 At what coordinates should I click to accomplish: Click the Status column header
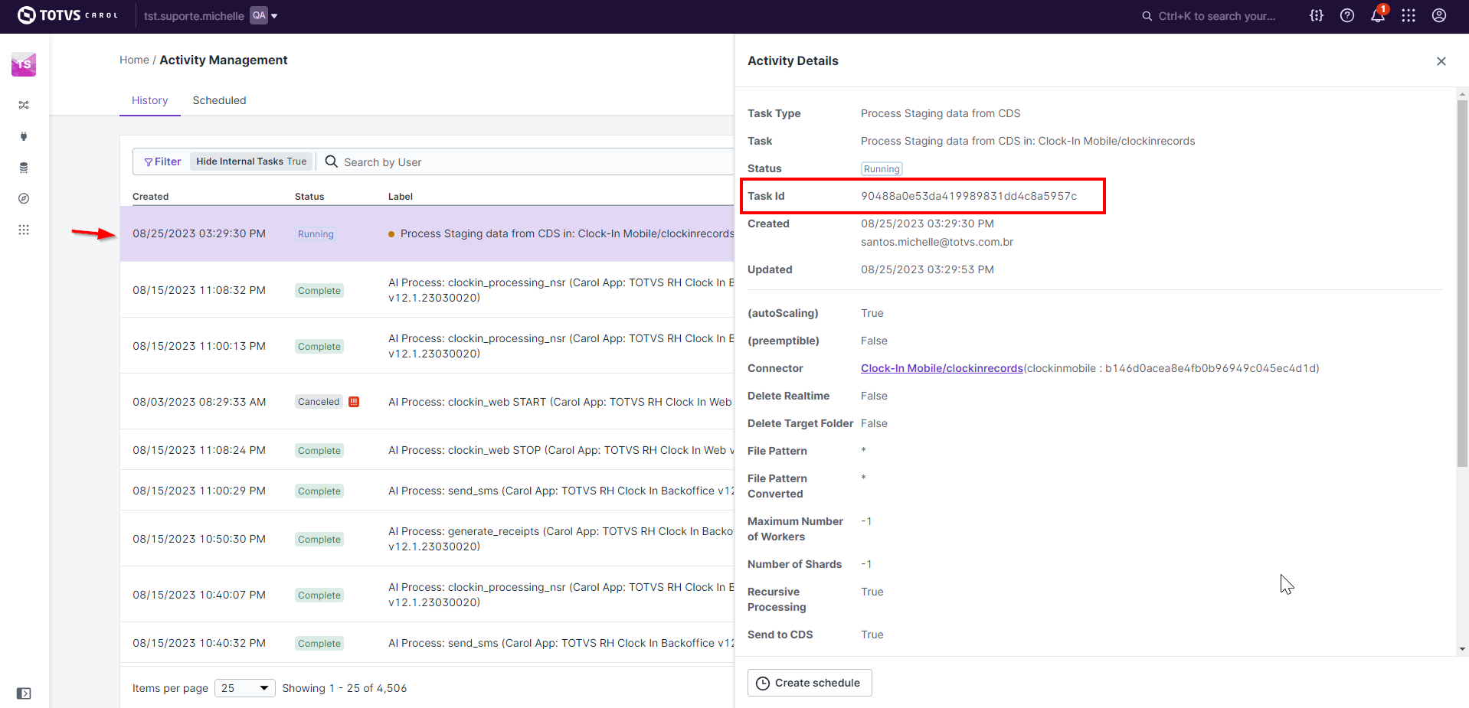pyautogui.click(x=309, y=197)
